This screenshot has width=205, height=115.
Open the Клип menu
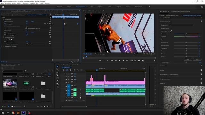[14, 4]
